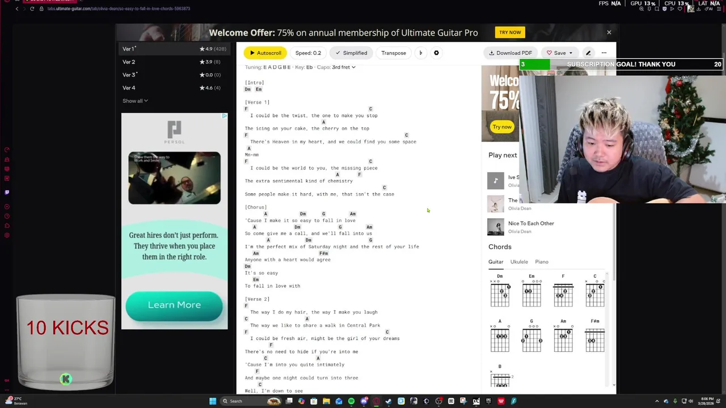The image size is (726, 408).
Task: Click the taskbar Search box
Action: tap(251, 401)
